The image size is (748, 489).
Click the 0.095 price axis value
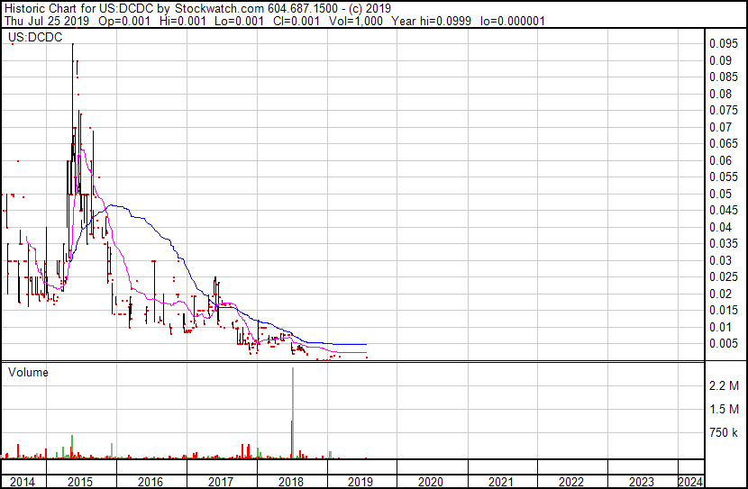[723, 44]
